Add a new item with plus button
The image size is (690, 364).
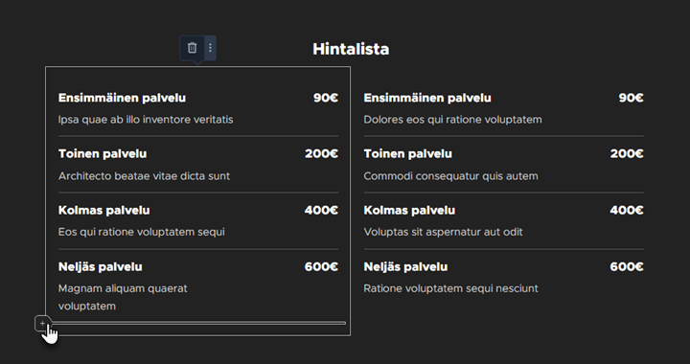(x=42, y=324)
